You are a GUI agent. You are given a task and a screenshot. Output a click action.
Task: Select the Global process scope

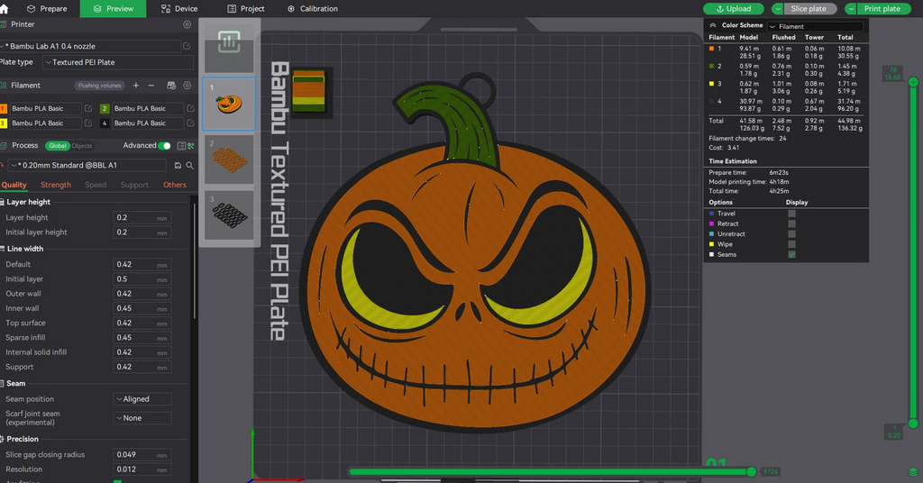pos(58,146)
